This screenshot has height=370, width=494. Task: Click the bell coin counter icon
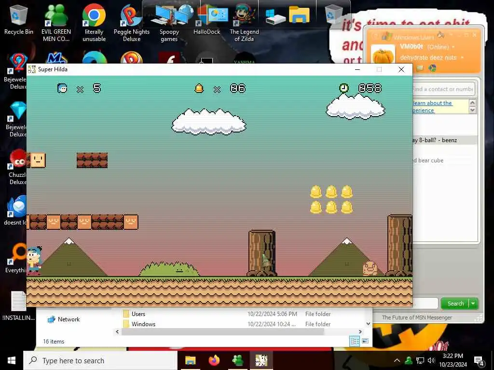[199, 89]
